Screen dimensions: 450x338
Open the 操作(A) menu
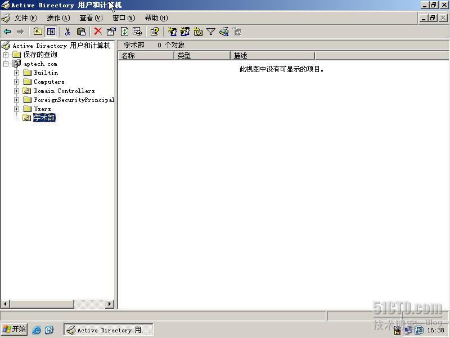[58, 18]
